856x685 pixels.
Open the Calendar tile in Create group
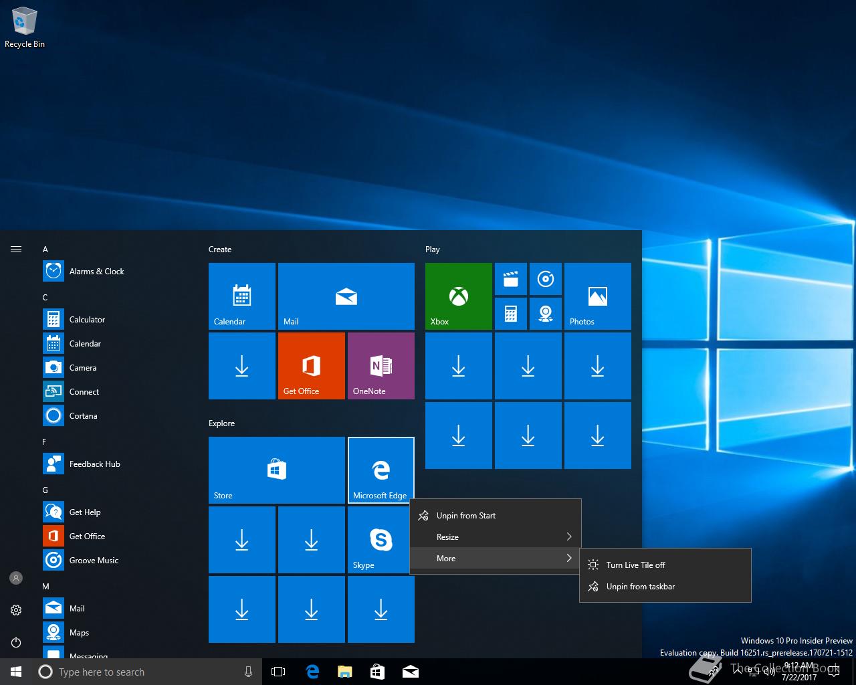coord(242,296)
